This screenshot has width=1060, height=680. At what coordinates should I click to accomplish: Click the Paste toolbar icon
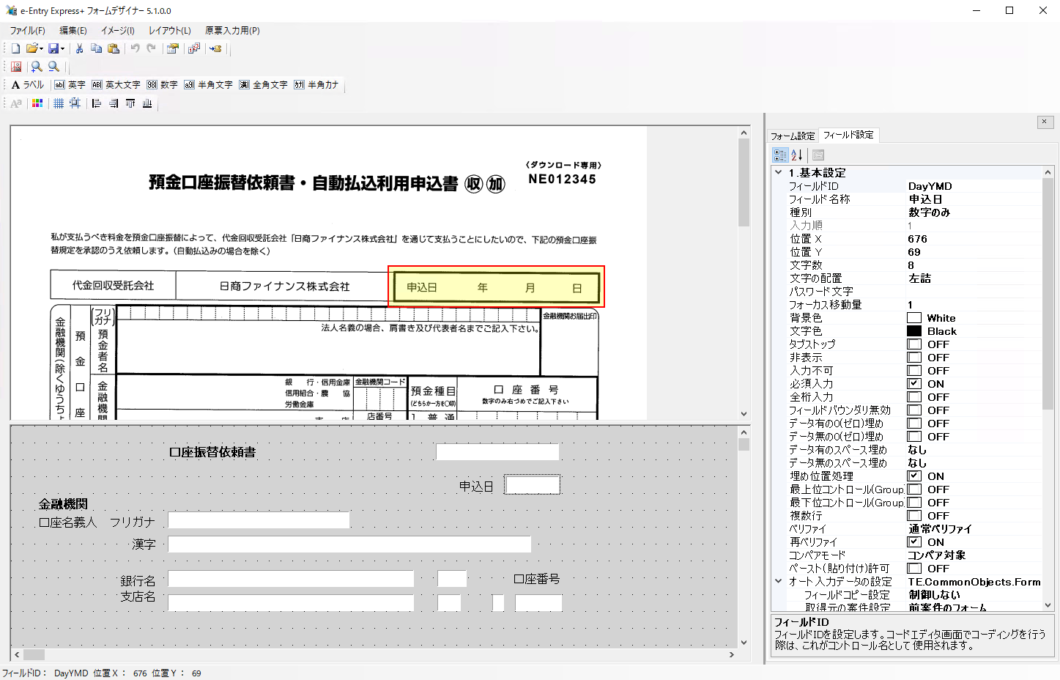114,48
